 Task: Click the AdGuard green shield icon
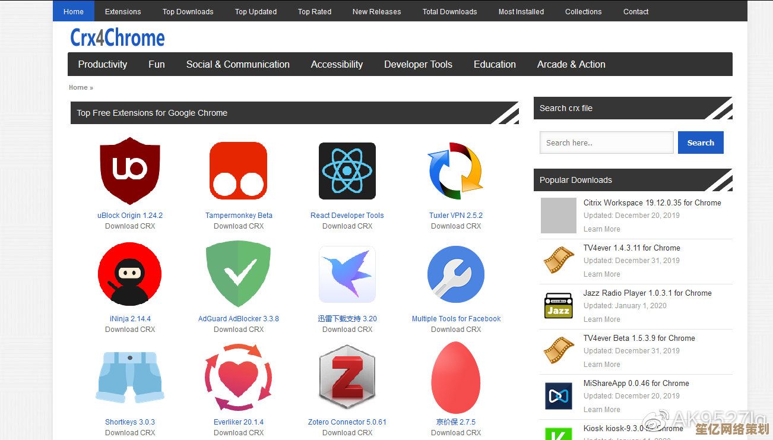239,274
